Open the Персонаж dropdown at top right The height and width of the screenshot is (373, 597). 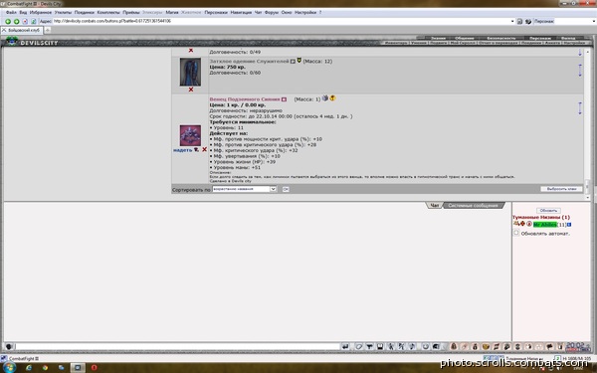(563, 21)
